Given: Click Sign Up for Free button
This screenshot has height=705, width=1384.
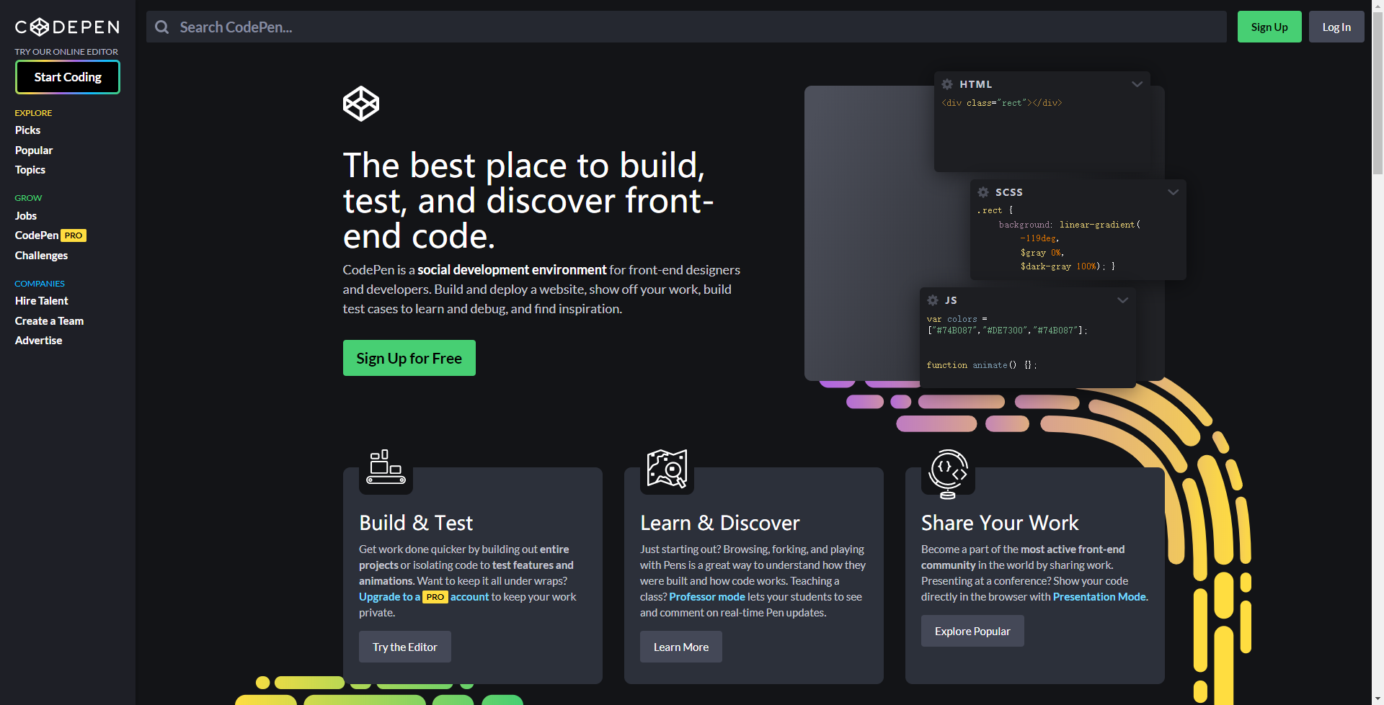Looking at the screenshot, I should coord(409,358).
